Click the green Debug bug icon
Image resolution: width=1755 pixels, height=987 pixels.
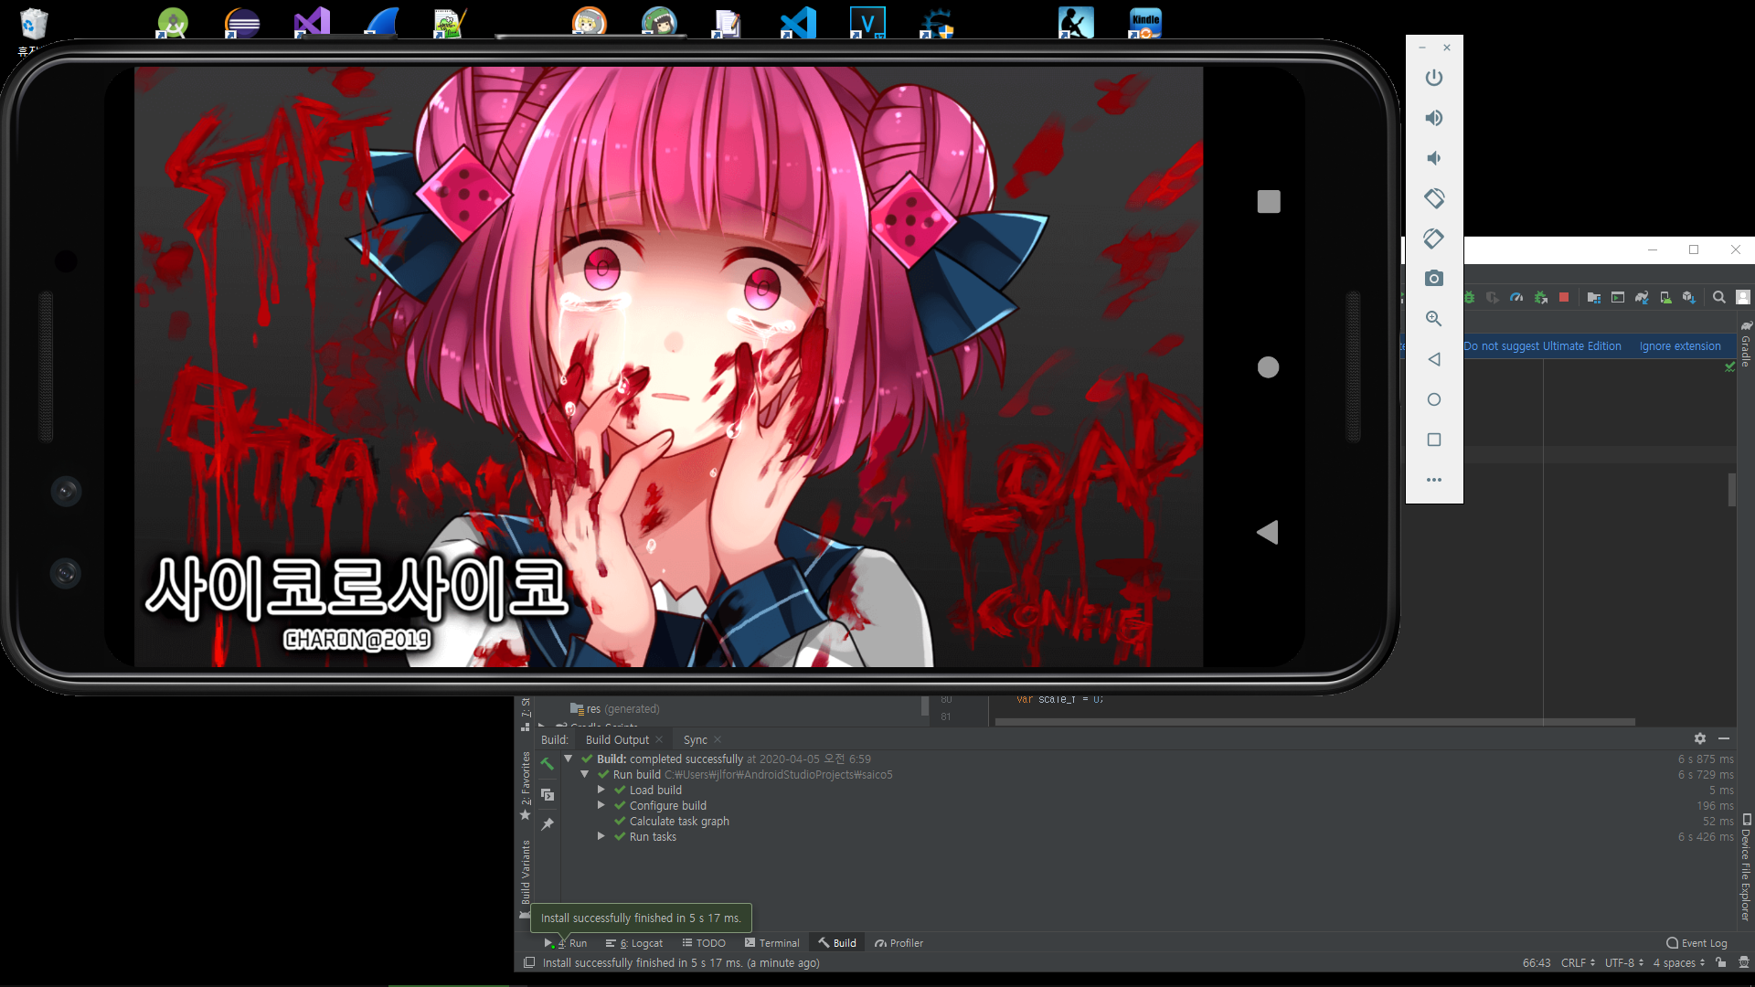[x=1470, y=297]
